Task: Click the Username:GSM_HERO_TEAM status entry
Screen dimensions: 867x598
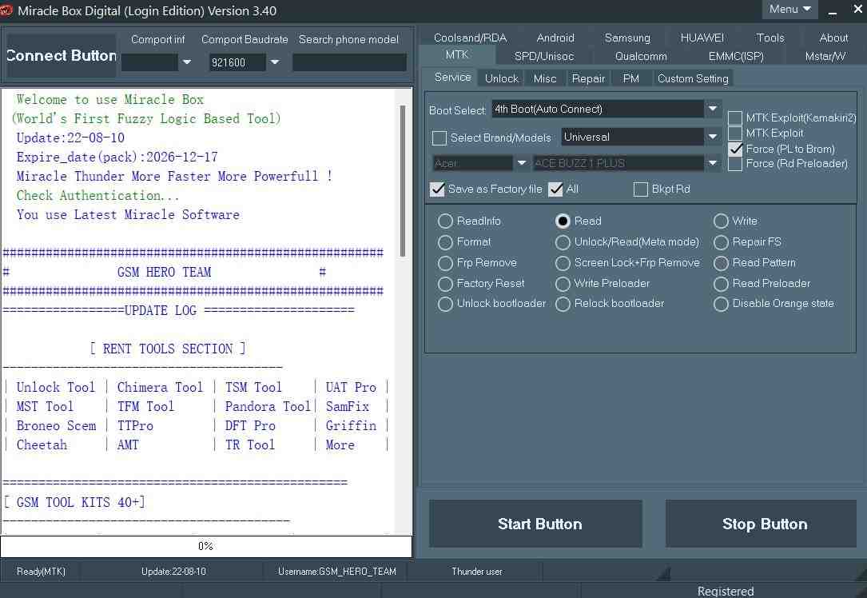Action: (x=336, y=572)
